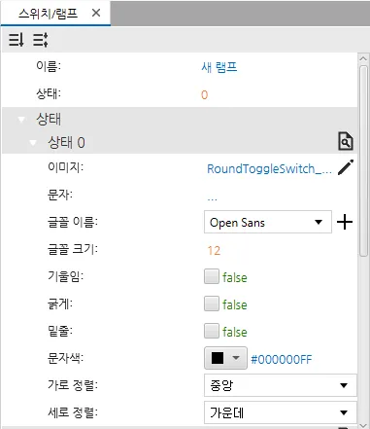Image resolution: width=370 pixels, height=429 pixels.
Task: Close the 스위치/램프 tab
Action: point(96,13)
